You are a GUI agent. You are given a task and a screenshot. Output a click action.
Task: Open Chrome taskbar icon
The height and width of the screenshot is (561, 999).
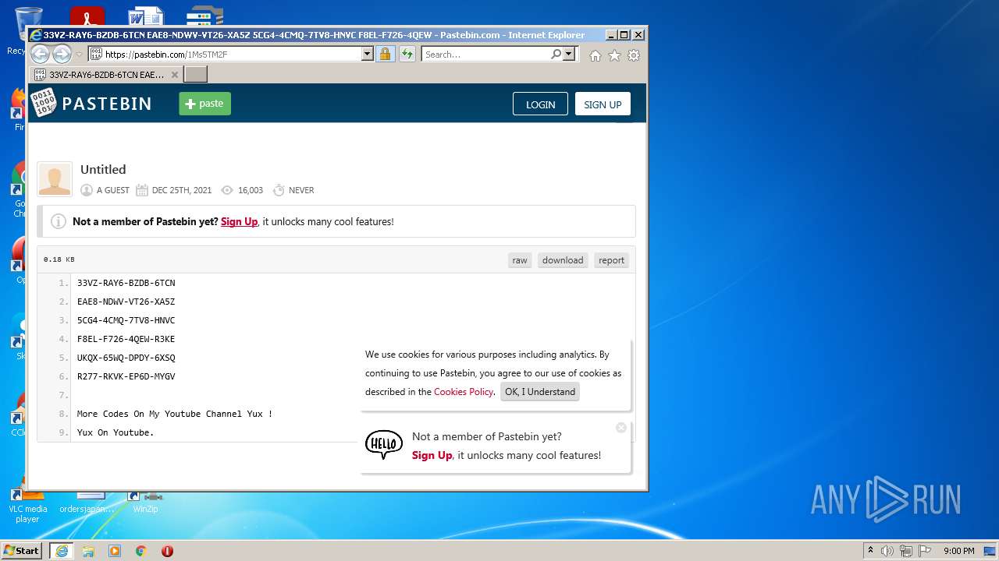141,551
